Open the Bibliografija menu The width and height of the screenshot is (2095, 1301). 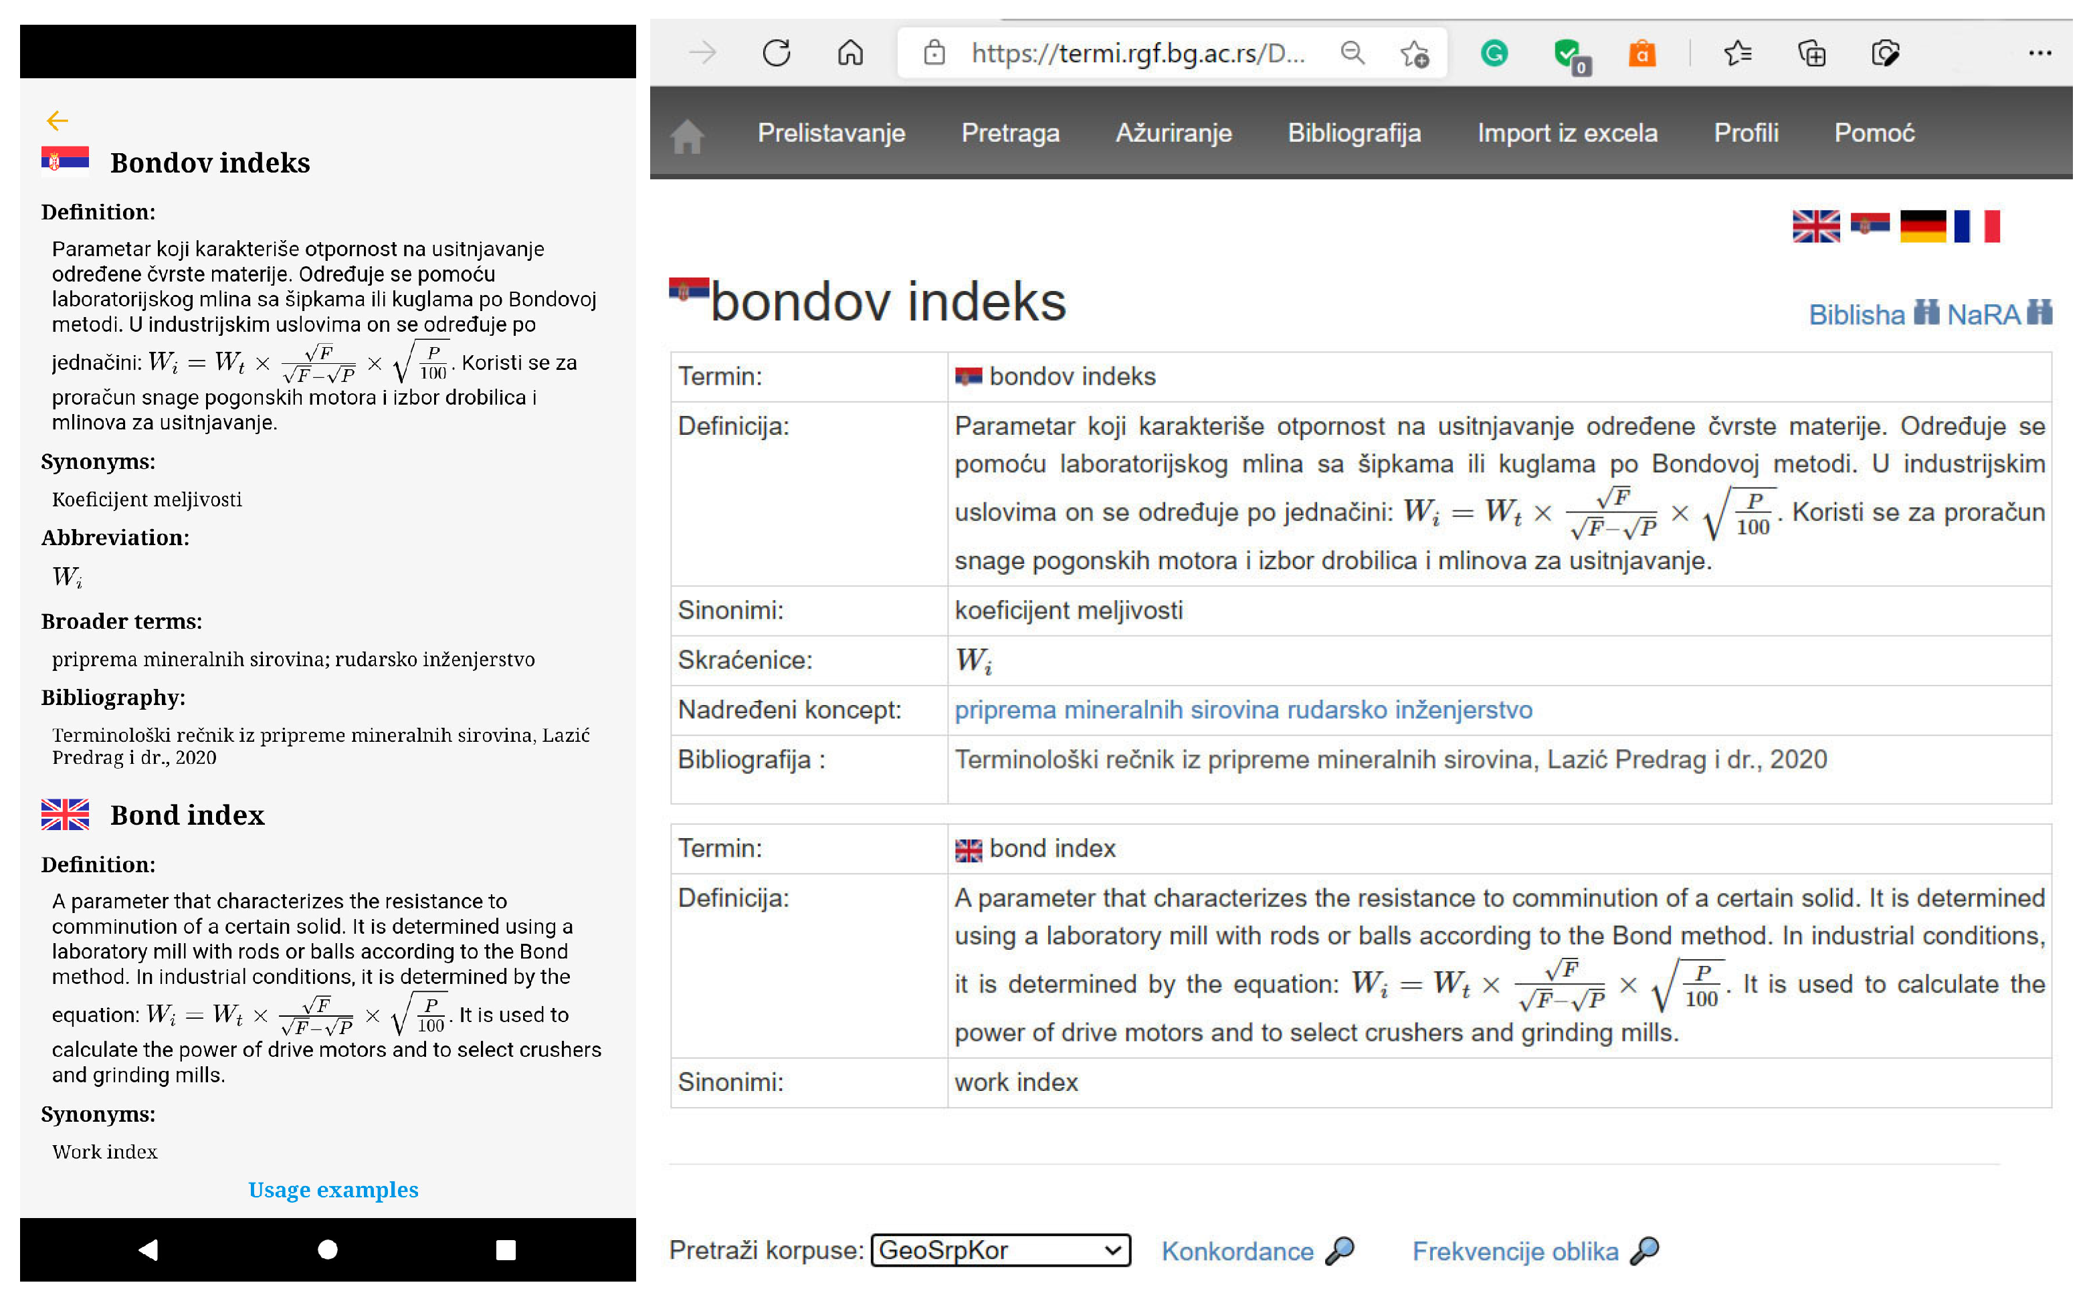click(x=1355, y=133)
